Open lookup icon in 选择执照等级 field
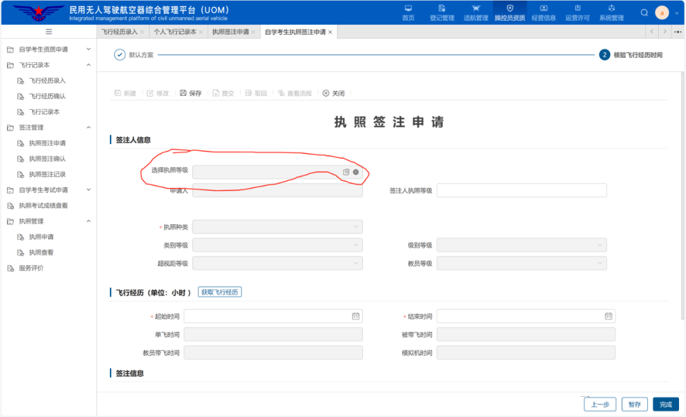Image resolution: width=686 pixels, height=417 pixels. pos(346,172)
